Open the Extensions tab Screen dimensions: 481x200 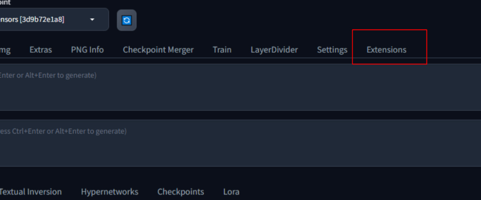click(x=387, y=50)
